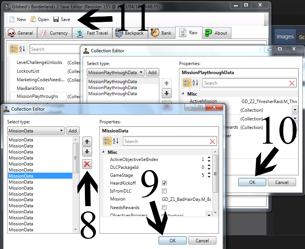
Task: Open dropdown of first Collection row under ActiveMission
Action: click(x=295, y=110)
